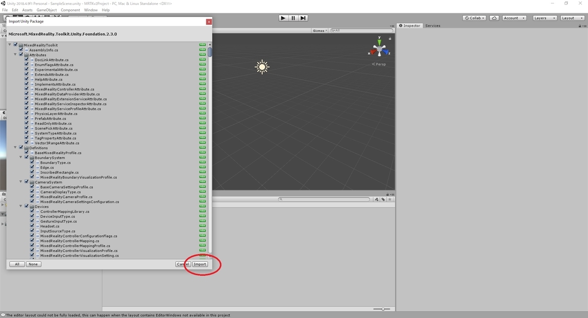
Task: Open the cloud services icon button
Action: tap(494, 18)
